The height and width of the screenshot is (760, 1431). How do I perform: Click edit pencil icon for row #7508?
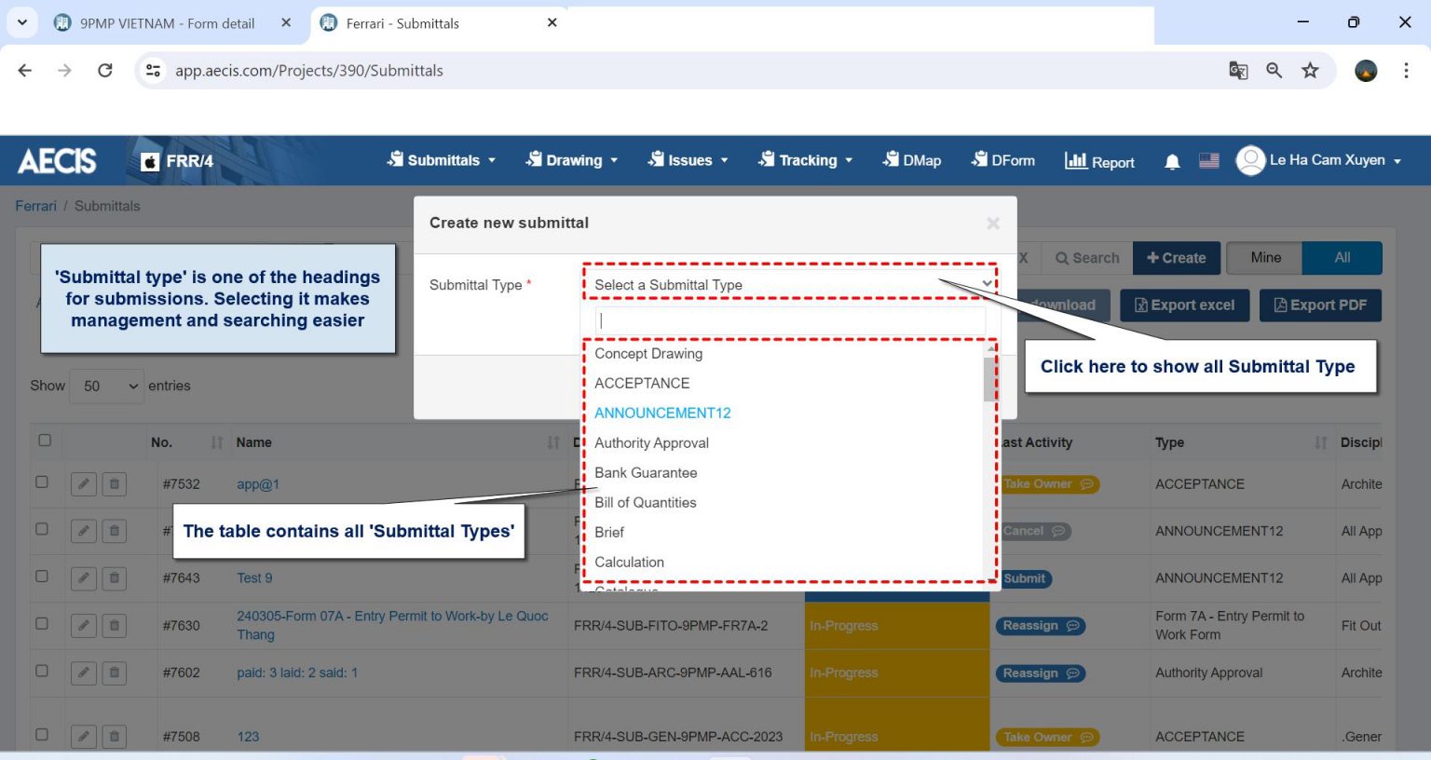(84, 736)
